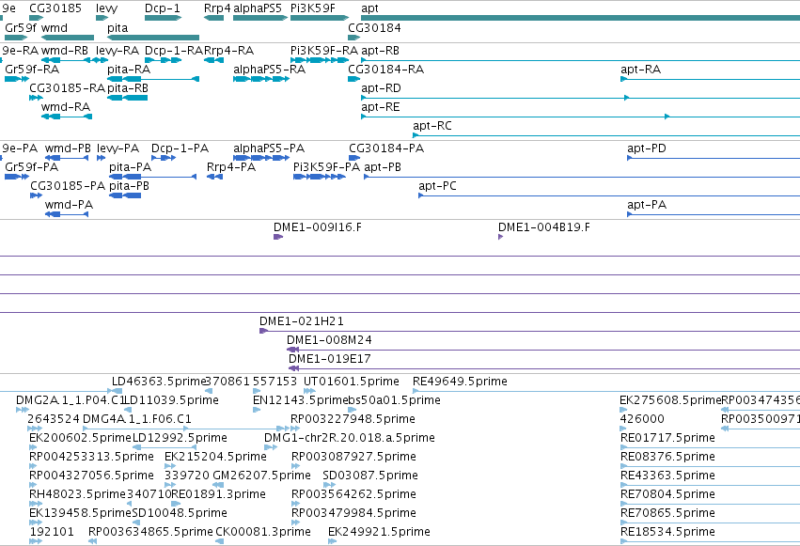This screenshot has width=800, height=546.
Task: Select protein CG30184-PA
Action: (x=386, y=148)
